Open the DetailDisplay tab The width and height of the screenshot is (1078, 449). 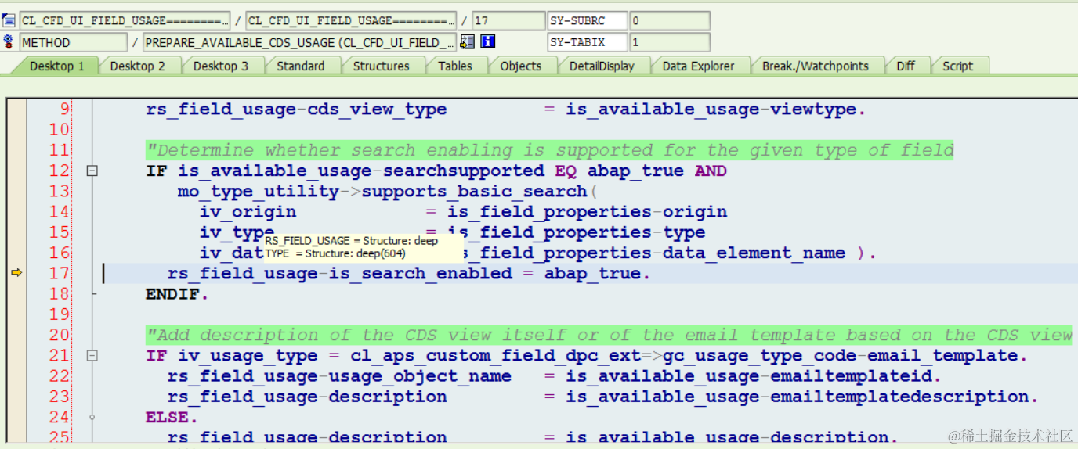pos(602,66)
